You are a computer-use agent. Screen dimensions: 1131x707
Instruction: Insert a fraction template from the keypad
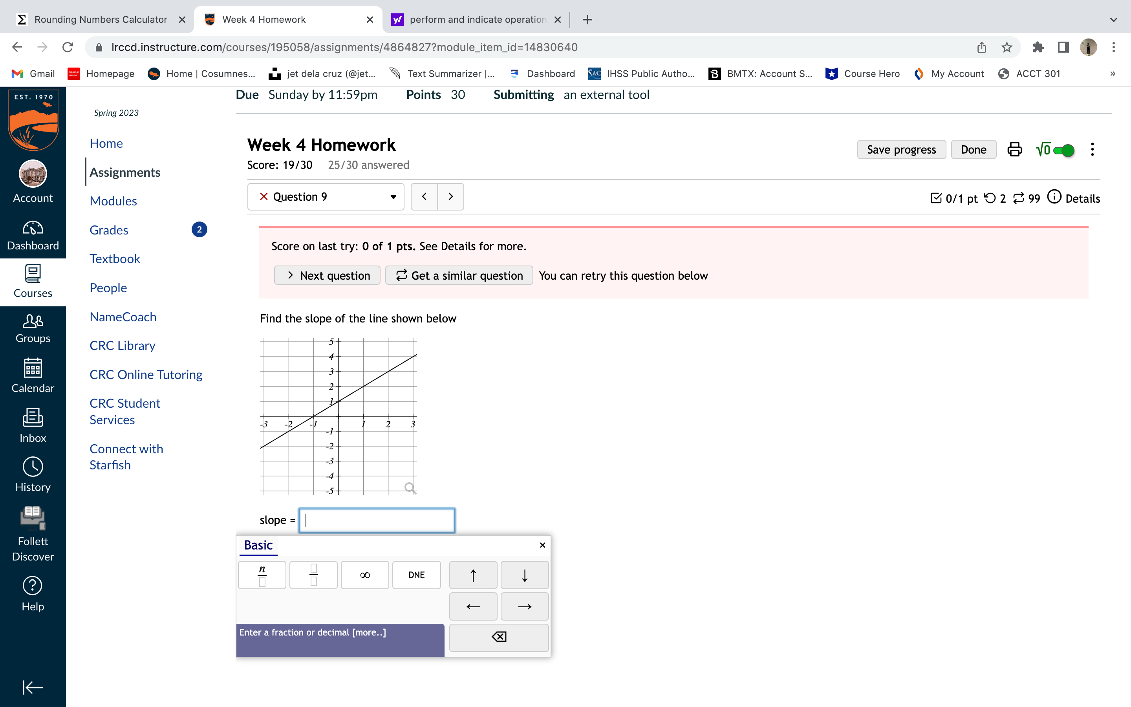[313, 575]
